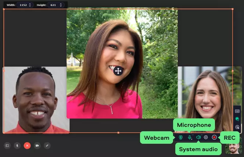The image size is (244, 157).
Task: Click the top-middle selection edge handle
Action: click(118, 9)
